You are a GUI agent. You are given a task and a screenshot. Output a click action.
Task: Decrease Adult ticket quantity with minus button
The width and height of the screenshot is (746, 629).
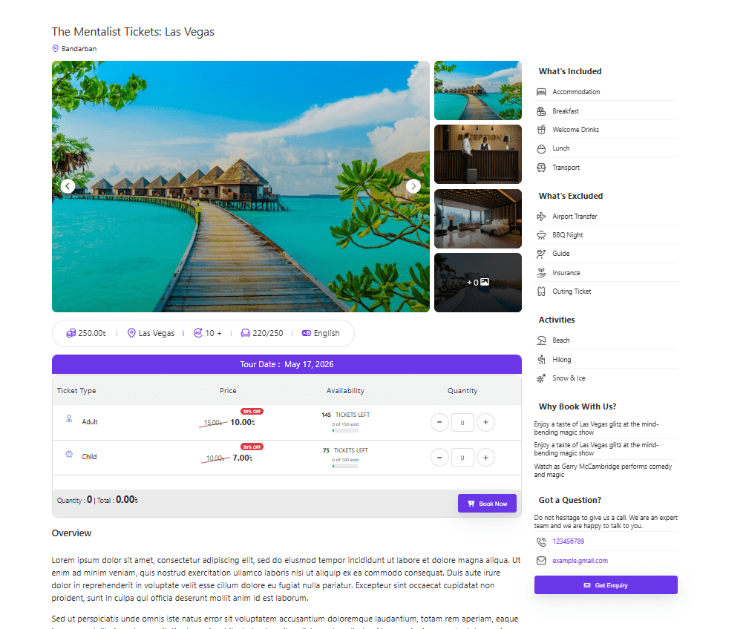tap(439, 422)
